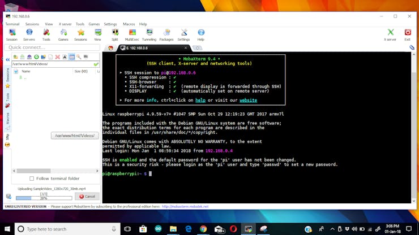
Task: Open the Tools menu
Action: click(x=80, y=24)
